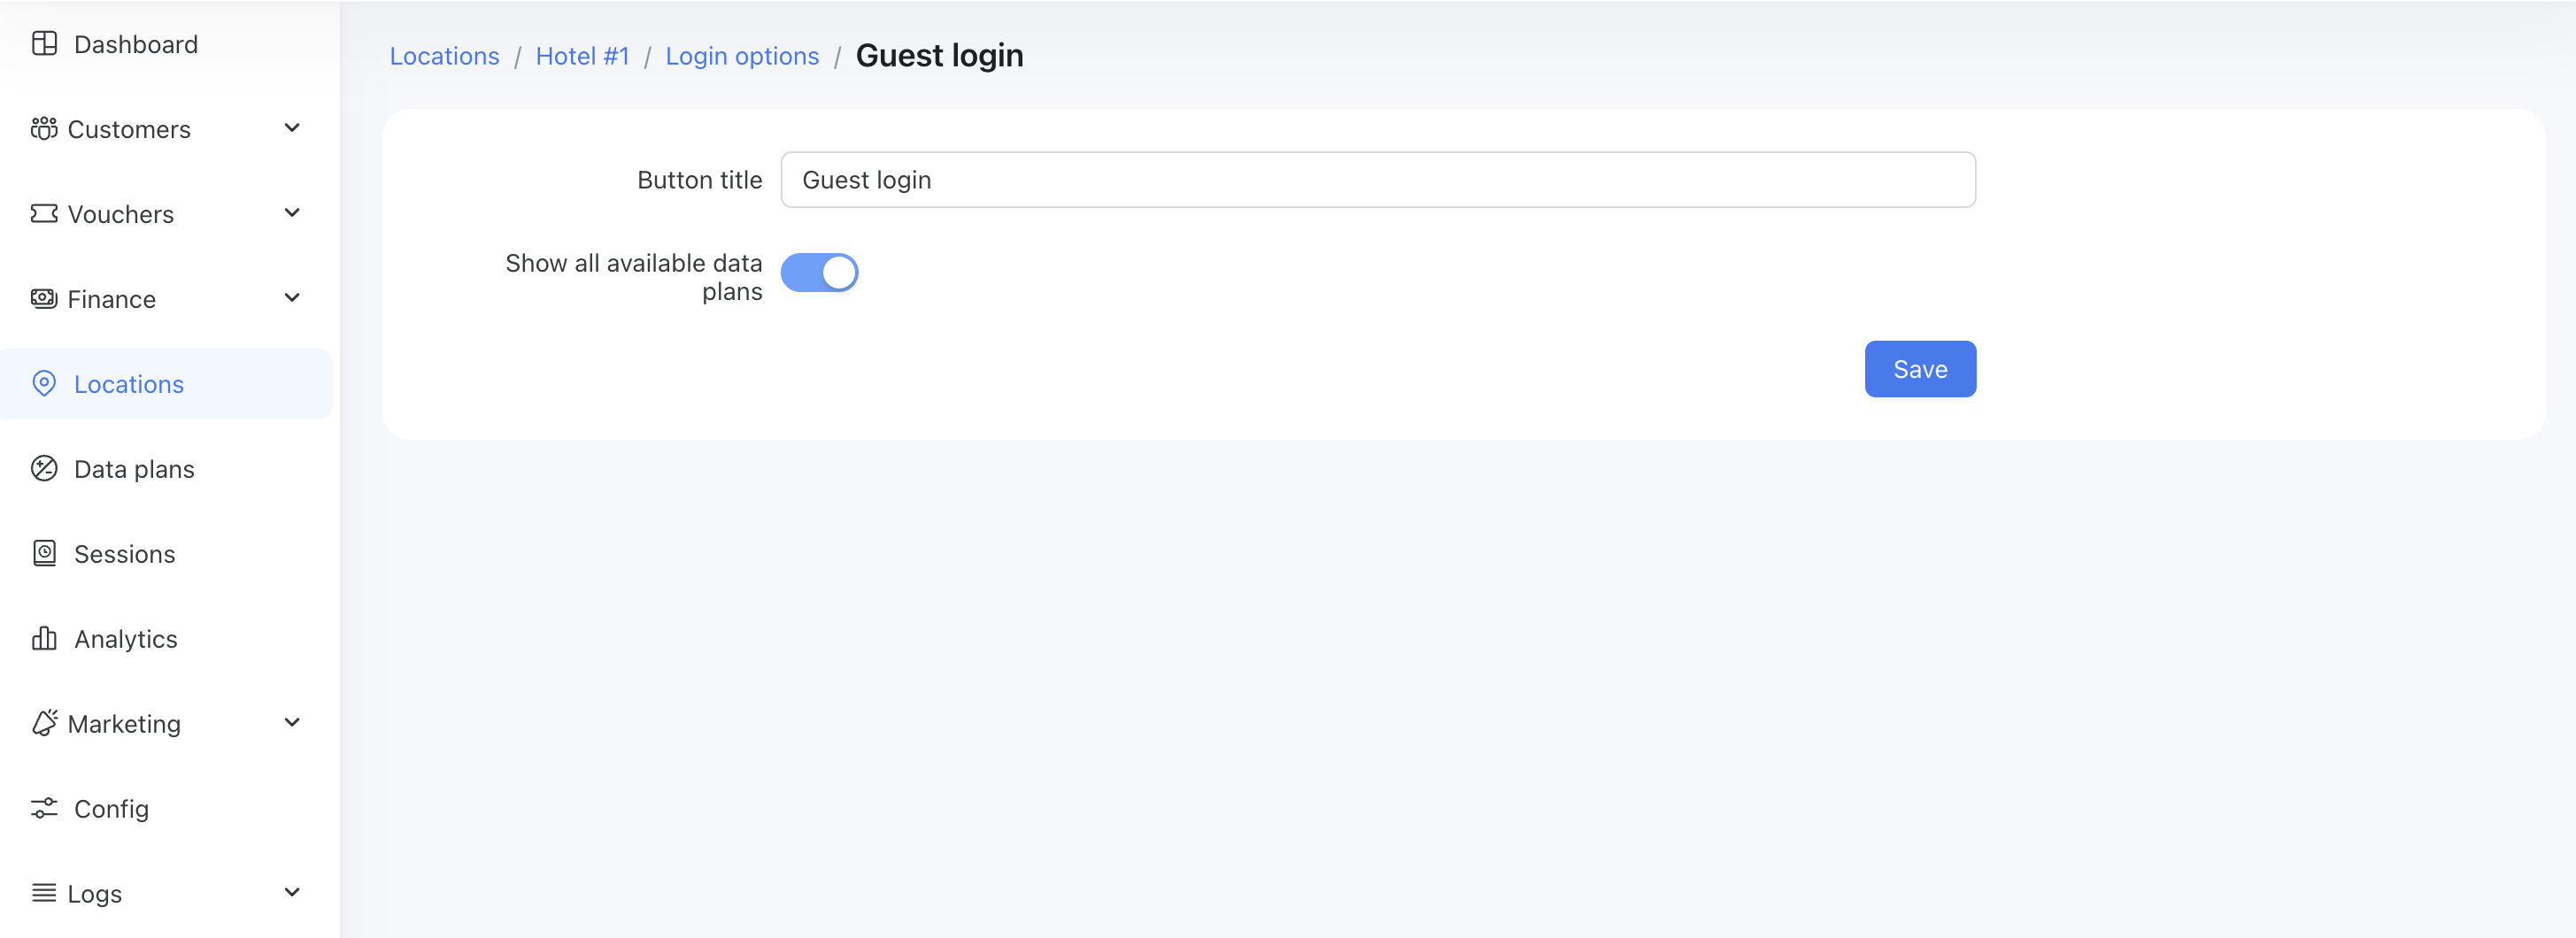The width and height of the screenshot is (2576, 938).
Task: Open the Sessions menu item
Action: pyautogui.click(x=124, y=554)
